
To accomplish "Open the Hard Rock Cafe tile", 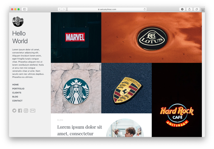I will (x=177, y=100).
